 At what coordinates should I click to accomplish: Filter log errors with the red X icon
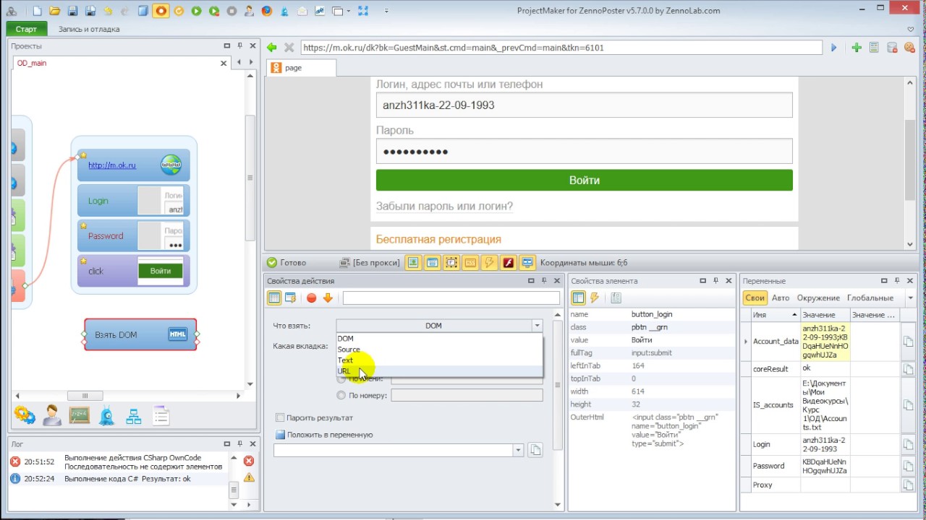point(249,461)
